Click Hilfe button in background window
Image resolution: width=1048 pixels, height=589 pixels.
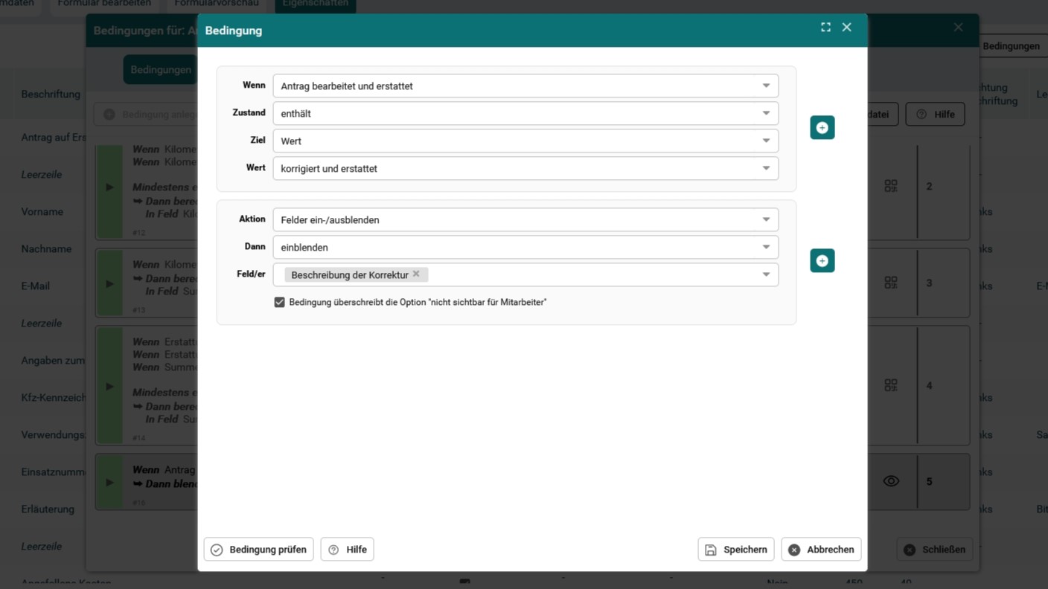[936, 115]
